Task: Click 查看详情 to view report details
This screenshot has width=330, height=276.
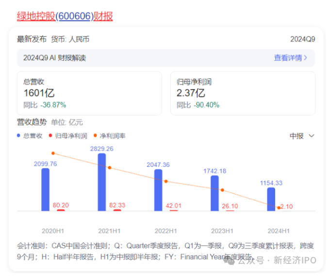Action: click(290, 58)
